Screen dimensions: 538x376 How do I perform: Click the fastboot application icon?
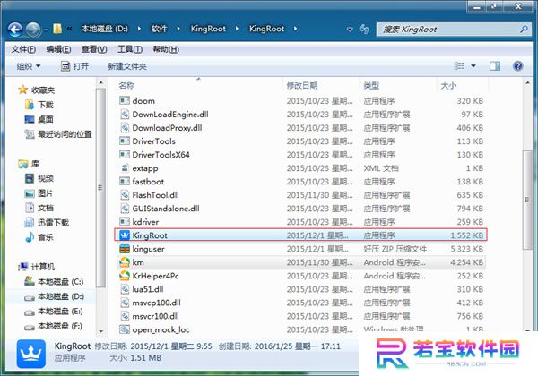click(125, 182)
